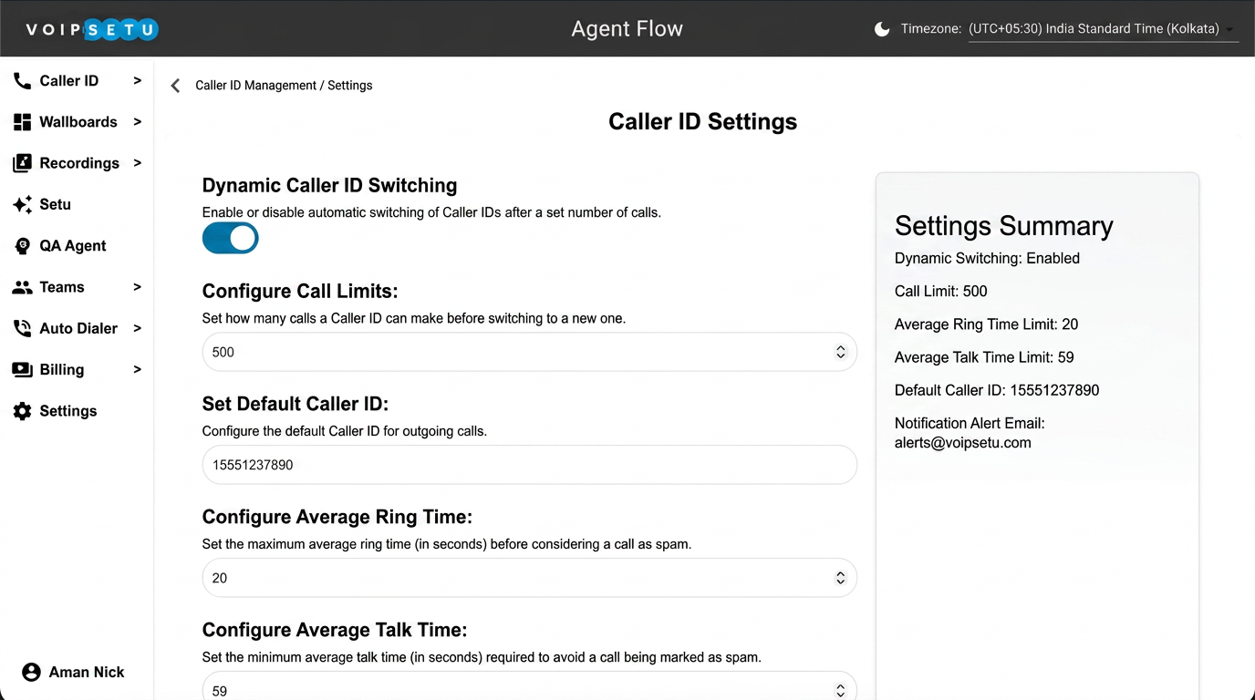Click the Teams people icon
The width and height of the screenshot is (1255, 700).
coord(22,287)
